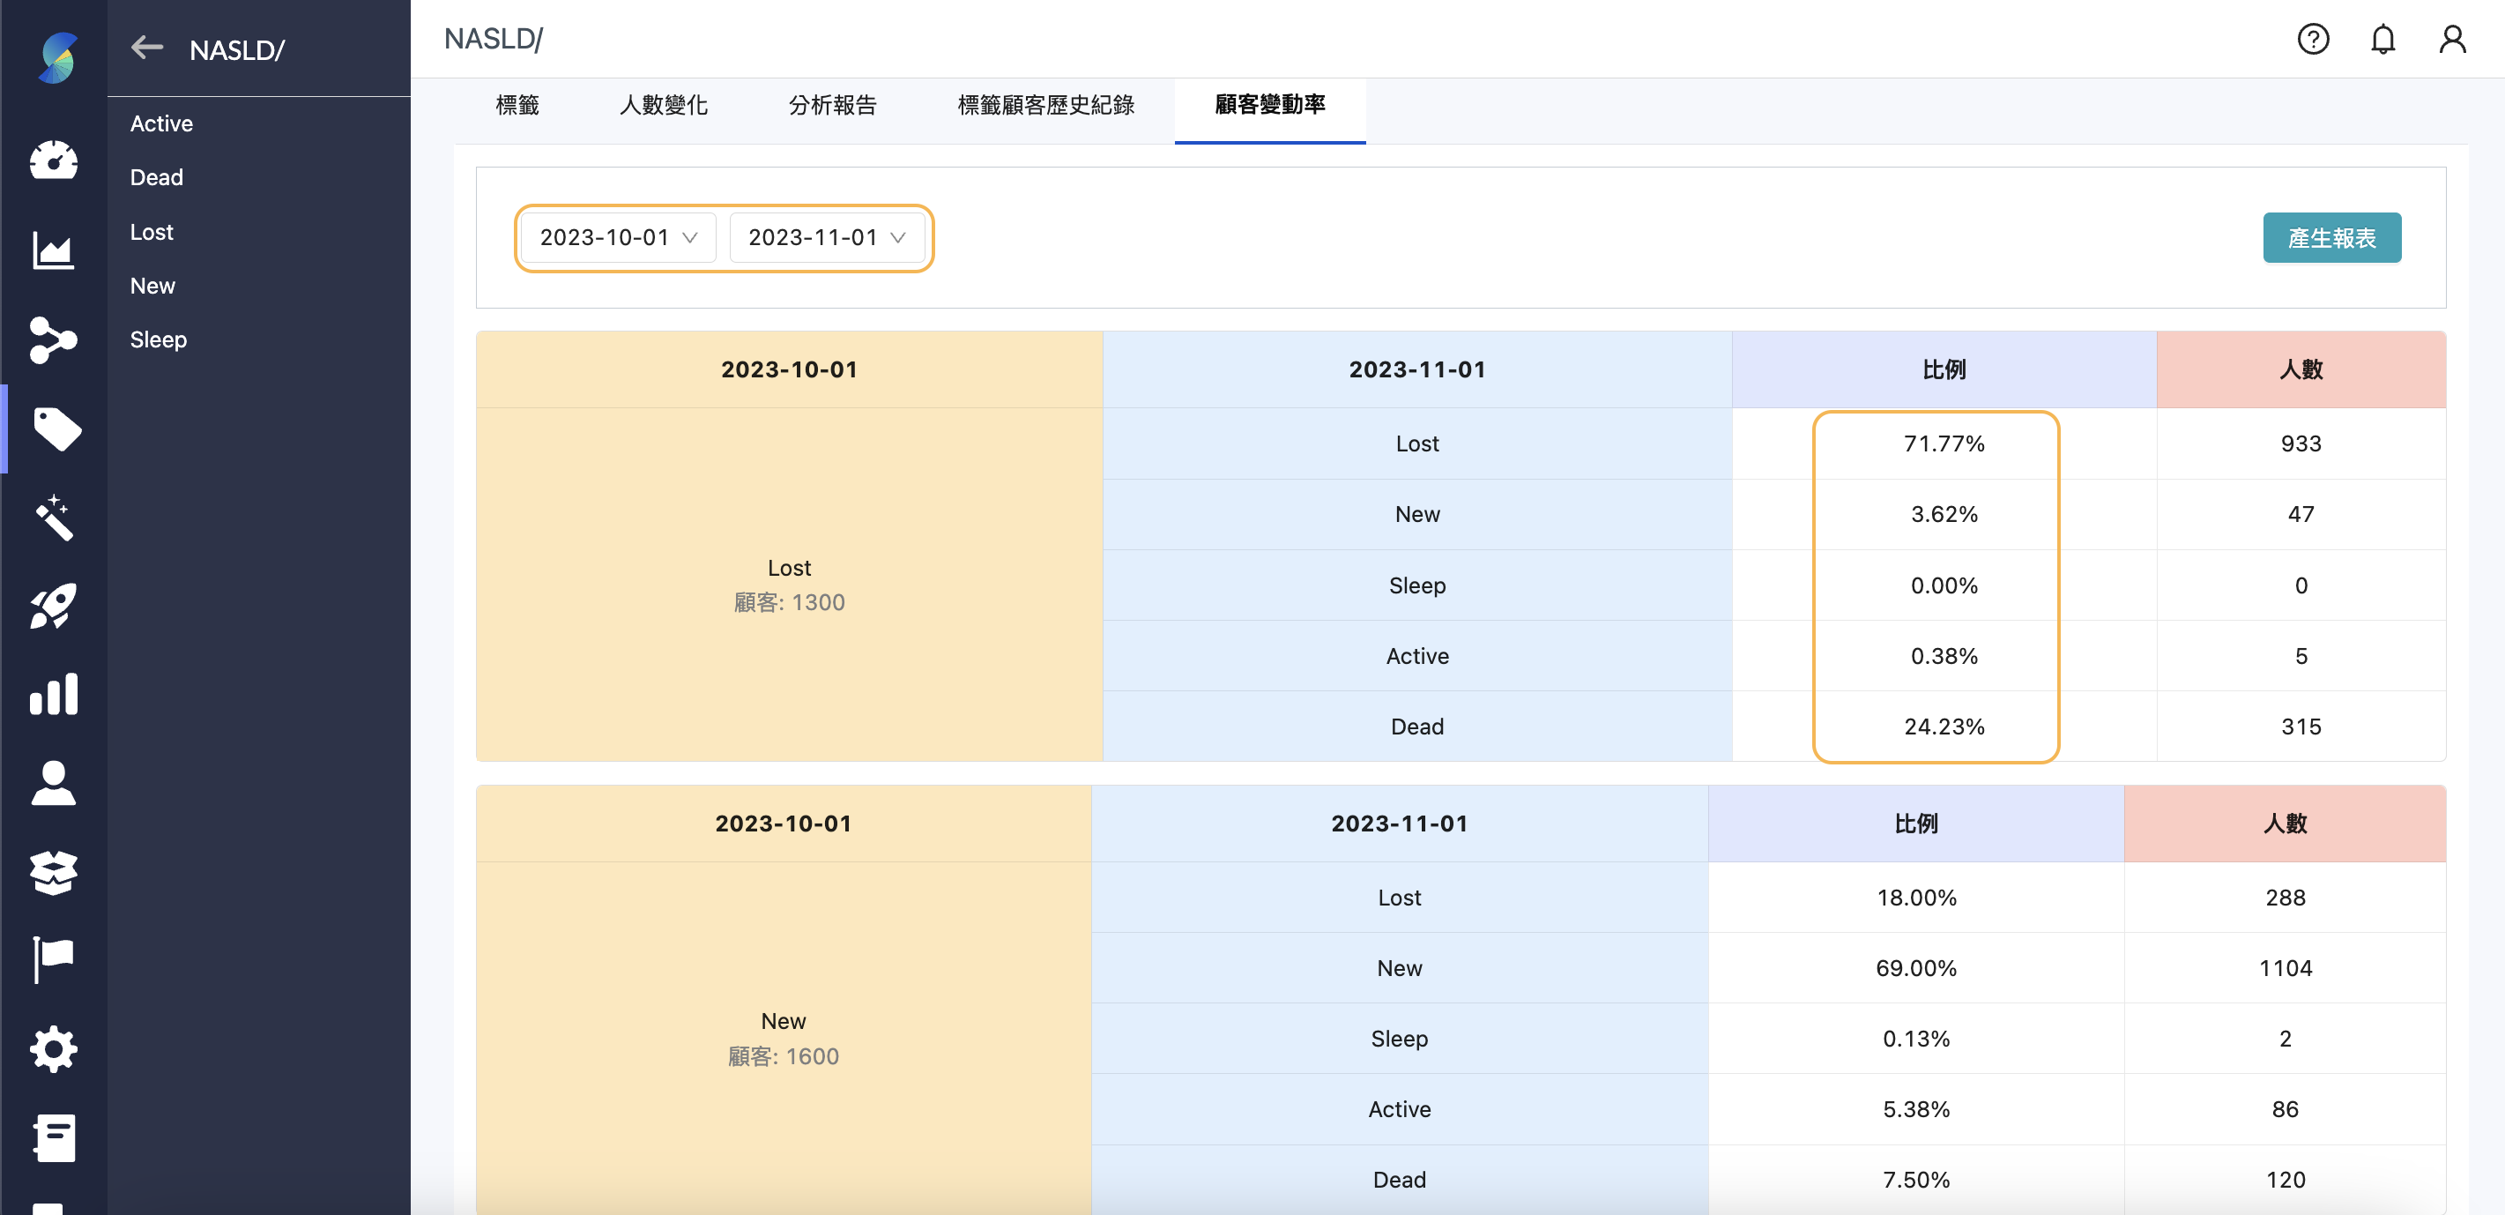Click the area chart analytics icon
Screen dimensions: 2505x1215
54,250
